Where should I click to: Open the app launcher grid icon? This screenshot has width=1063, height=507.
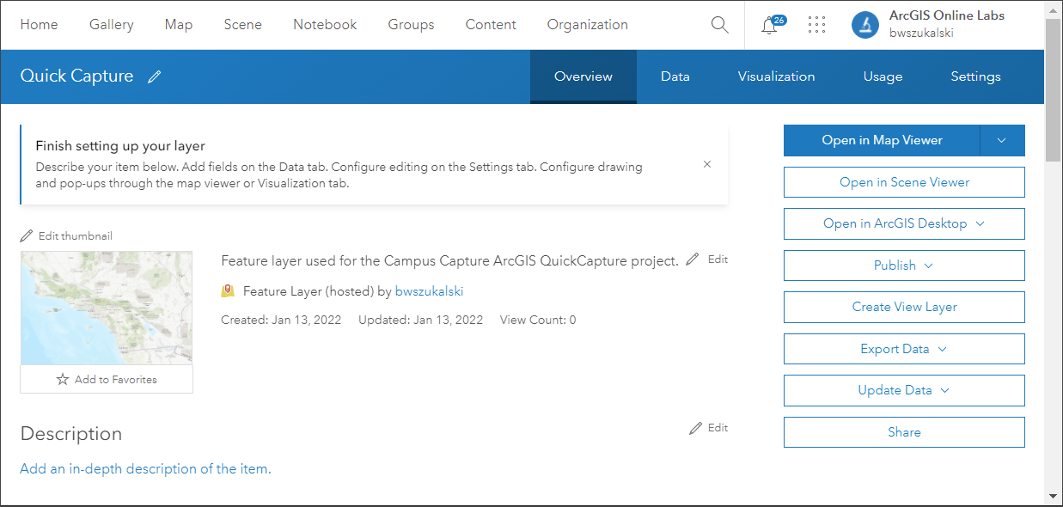[x=816, y=25]
